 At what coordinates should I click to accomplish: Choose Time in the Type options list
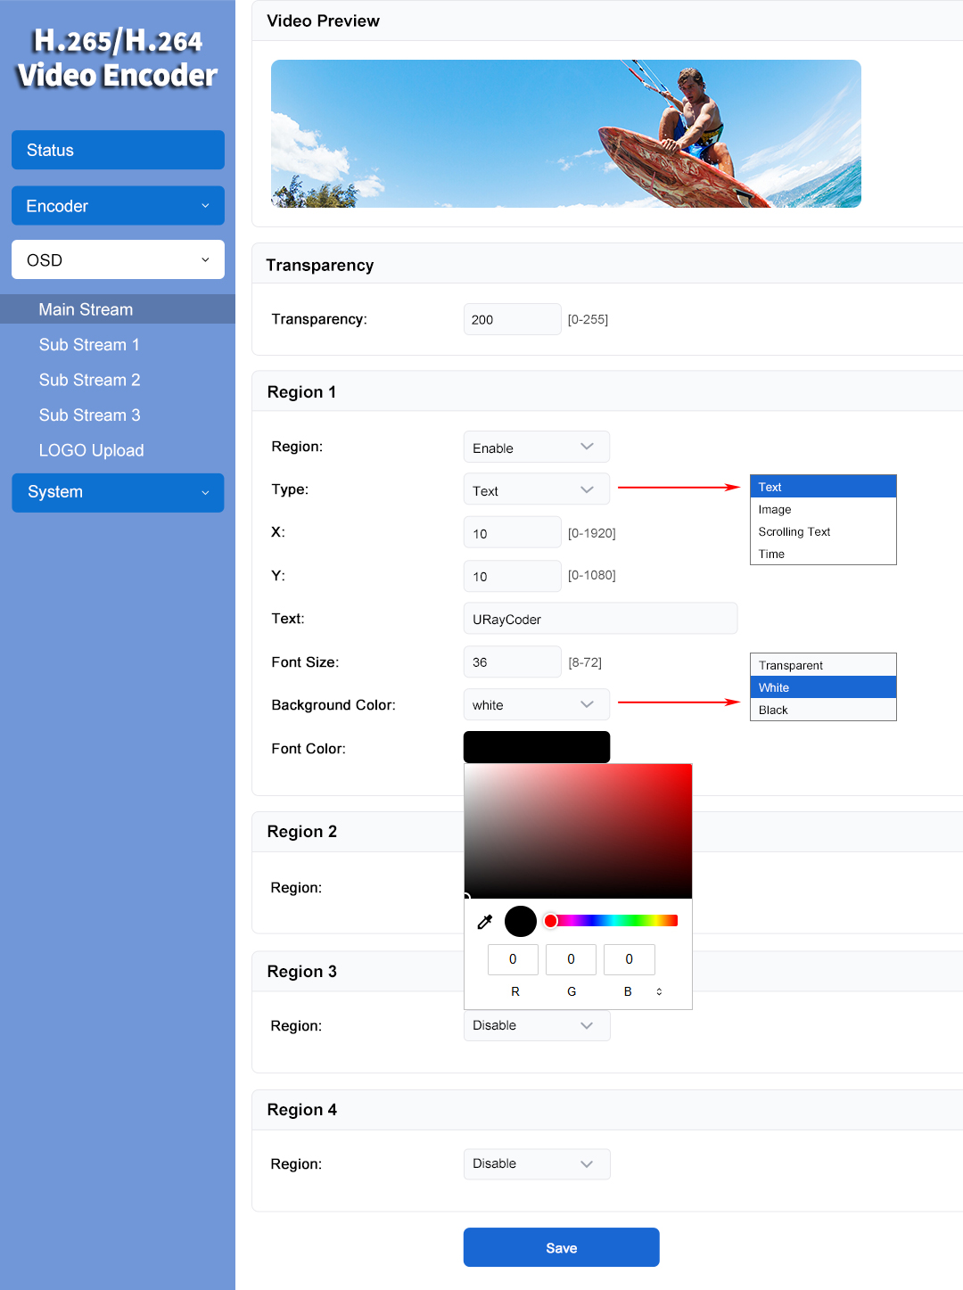pos(823,554)
